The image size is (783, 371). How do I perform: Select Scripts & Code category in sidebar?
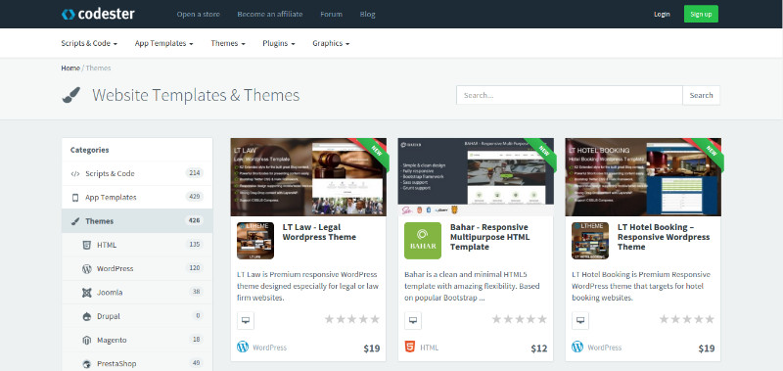tap(137, 174)
